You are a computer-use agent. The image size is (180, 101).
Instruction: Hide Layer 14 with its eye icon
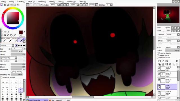coord(159,80)
